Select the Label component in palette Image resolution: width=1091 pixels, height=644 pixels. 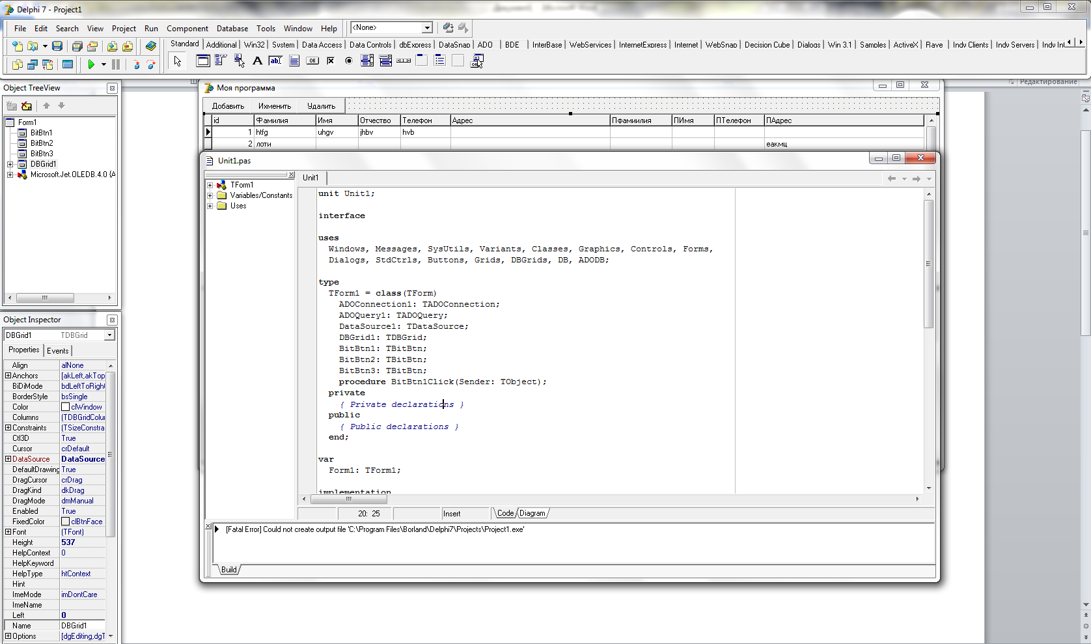258,61
